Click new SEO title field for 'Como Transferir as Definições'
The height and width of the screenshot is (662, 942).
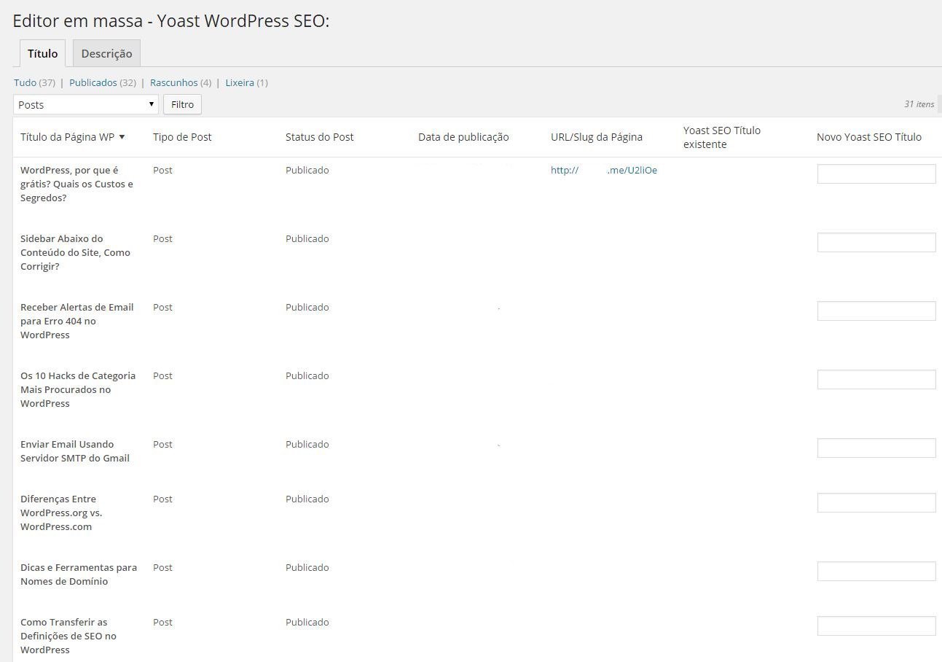click(876, 626)
